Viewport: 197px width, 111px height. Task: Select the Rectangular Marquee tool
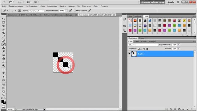pos(3,23)
